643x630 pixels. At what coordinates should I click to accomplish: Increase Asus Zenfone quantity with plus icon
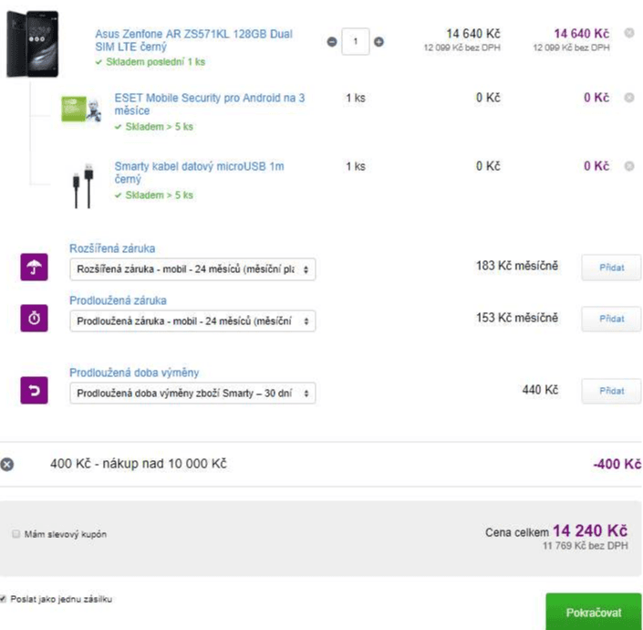379,41
